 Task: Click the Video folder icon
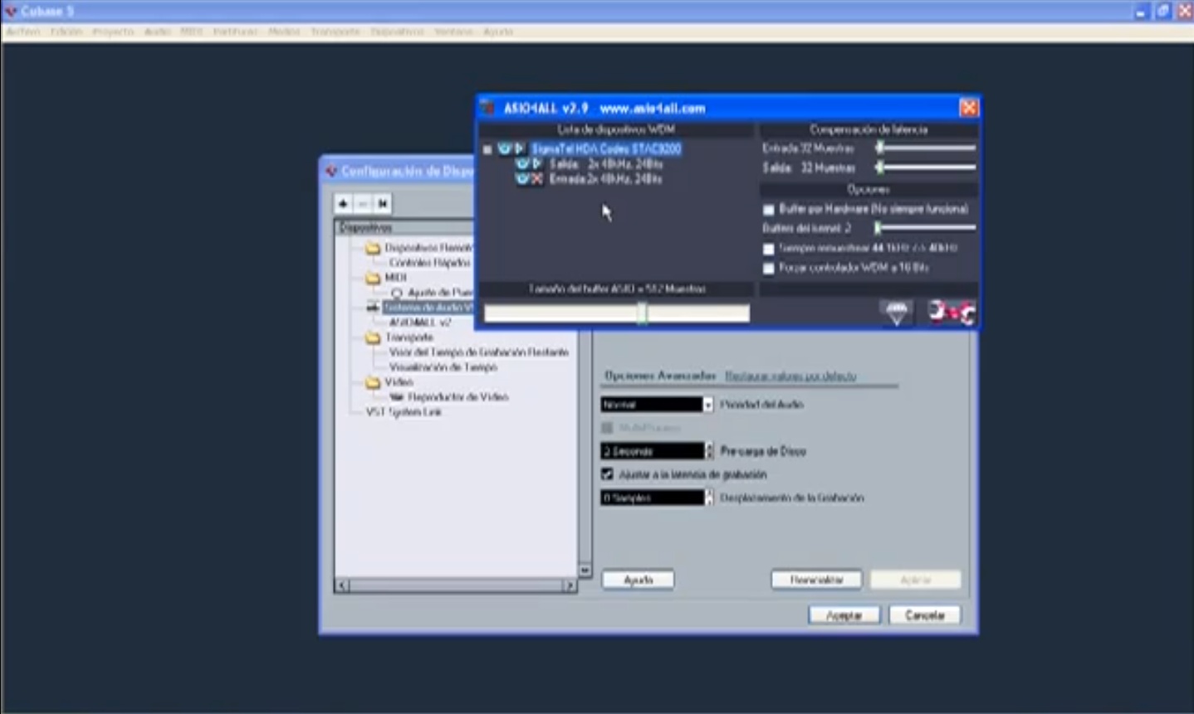(x=373, y=382)
